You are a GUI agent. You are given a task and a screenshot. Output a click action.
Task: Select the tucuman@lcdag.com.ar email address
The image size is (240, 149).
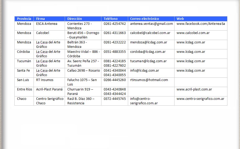click(148, 61)
